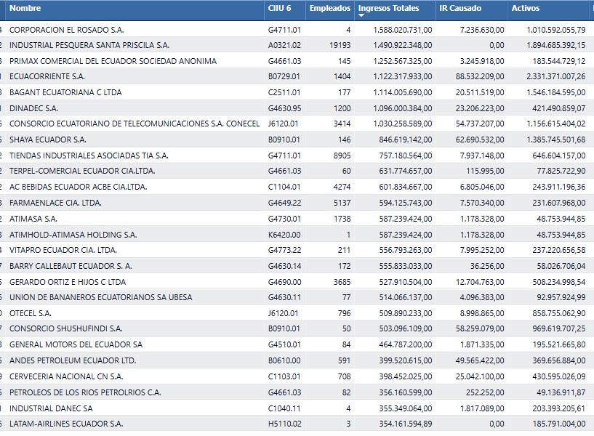Click IR Causado value 115.995,00
The width and height of the screenshot is (594, 436).
click(x=485, y=171)
